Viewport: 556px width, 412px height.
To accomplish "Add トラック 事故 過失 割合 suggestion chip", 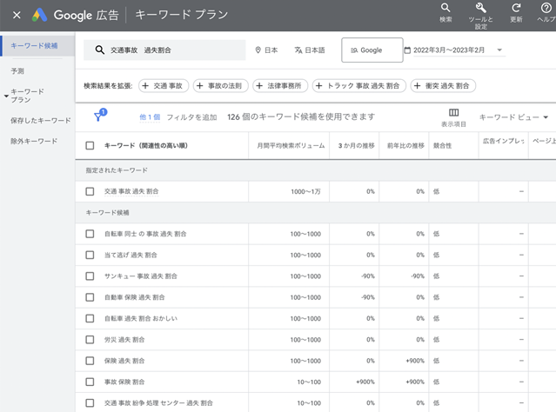I will point(358,86).
